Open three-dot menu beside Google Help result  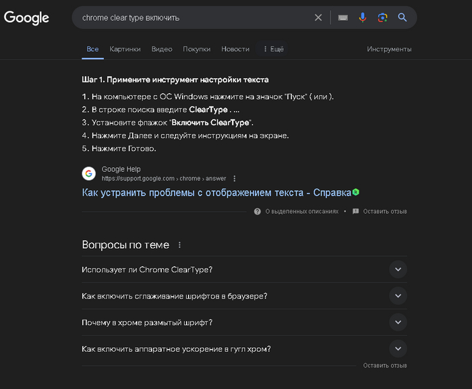(235, 179)
